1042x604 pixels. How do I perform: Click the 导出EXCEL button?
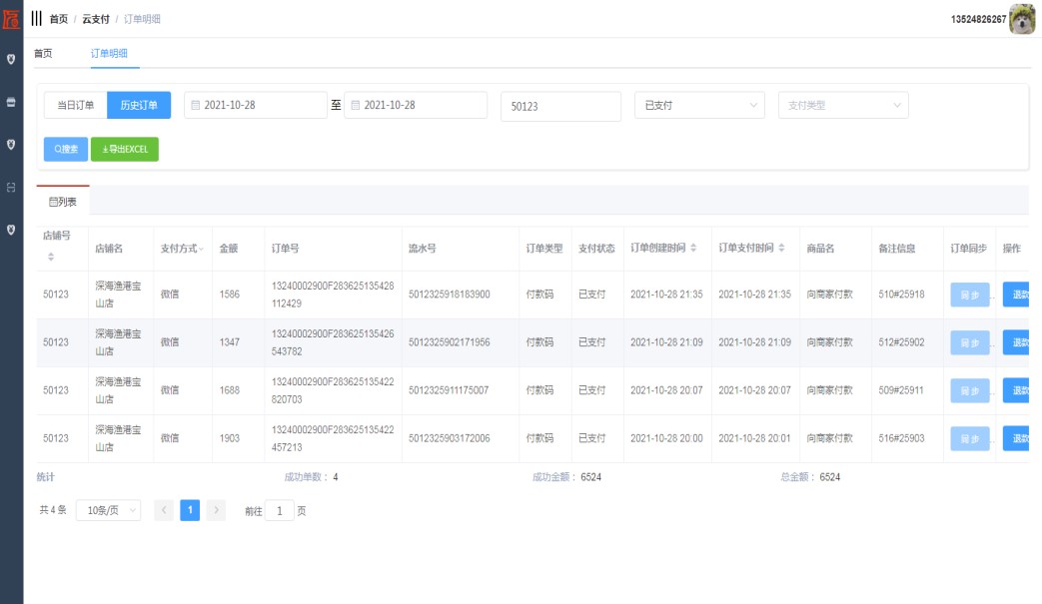pyautogui.click(x=125, y=149)
